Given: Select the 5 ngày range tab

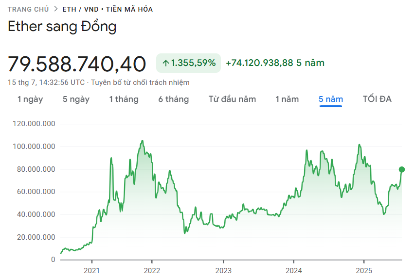Looking at the screenshot, I should (76, 99).
